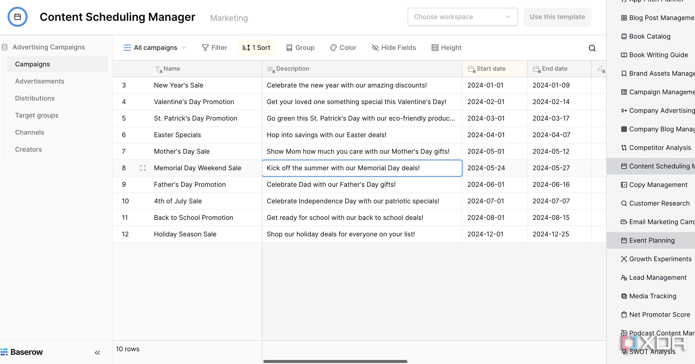
Task: Click the Use this template button
Action: (557, 17)
